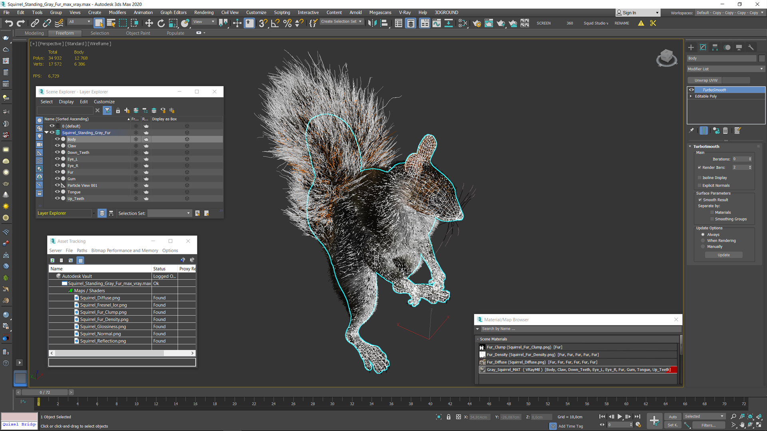Viewport: 767px width, 431px height.
Task: Activate the Select and Rotate tool
Action: click(161, 23)
